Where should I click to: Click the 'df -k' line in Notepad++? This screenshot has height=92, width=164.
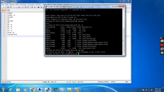tap(10, 27)
